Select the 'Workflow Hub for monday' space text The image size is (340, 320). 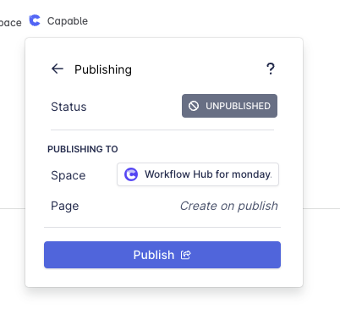208,174
